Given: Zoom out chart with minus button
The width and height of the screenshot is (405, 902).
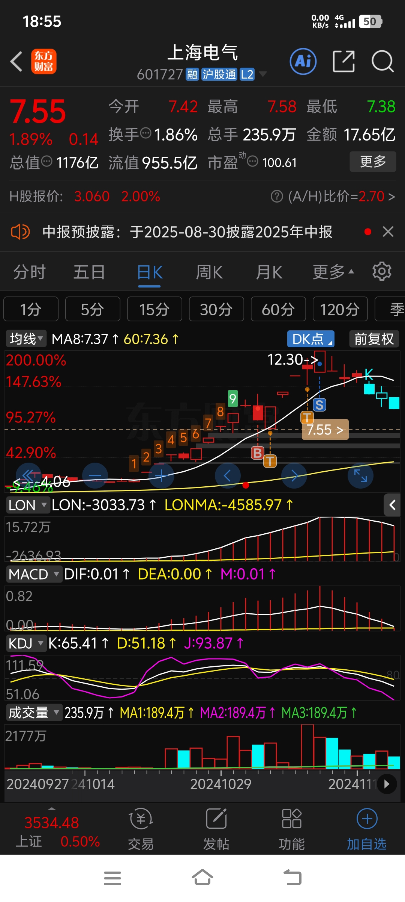Looking at the screenshot, I should (95, 476).
